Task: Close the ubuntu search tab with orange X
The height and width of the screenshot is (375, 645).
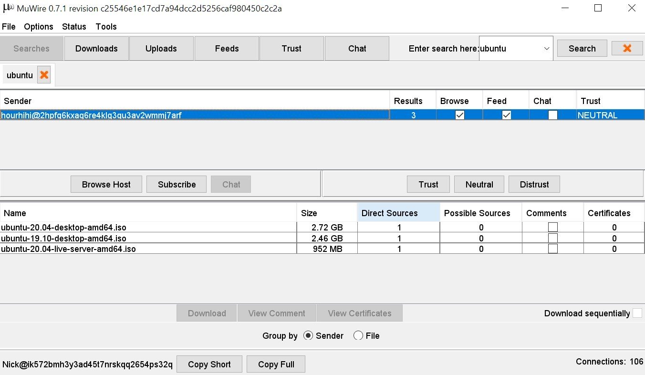Action: pos(44,75)
